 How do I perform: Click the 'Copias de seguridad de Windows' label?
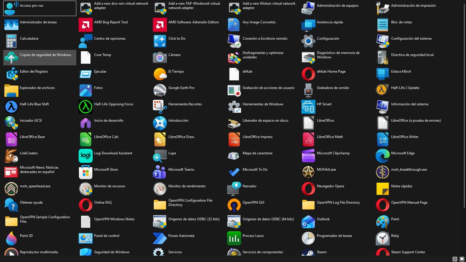coord(45,55)
